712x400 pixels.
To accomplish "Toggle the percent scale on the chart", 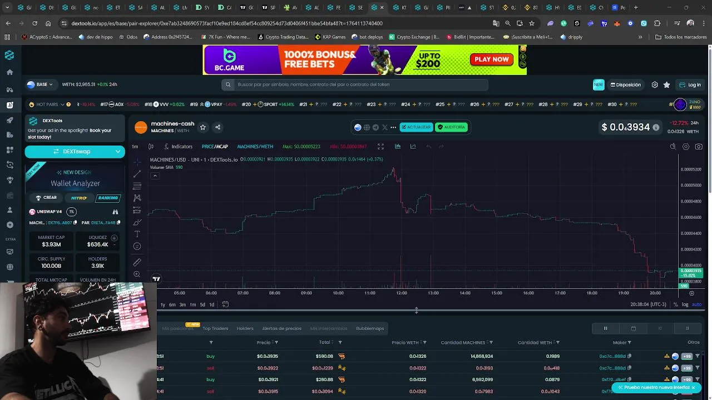I will 675,304.
